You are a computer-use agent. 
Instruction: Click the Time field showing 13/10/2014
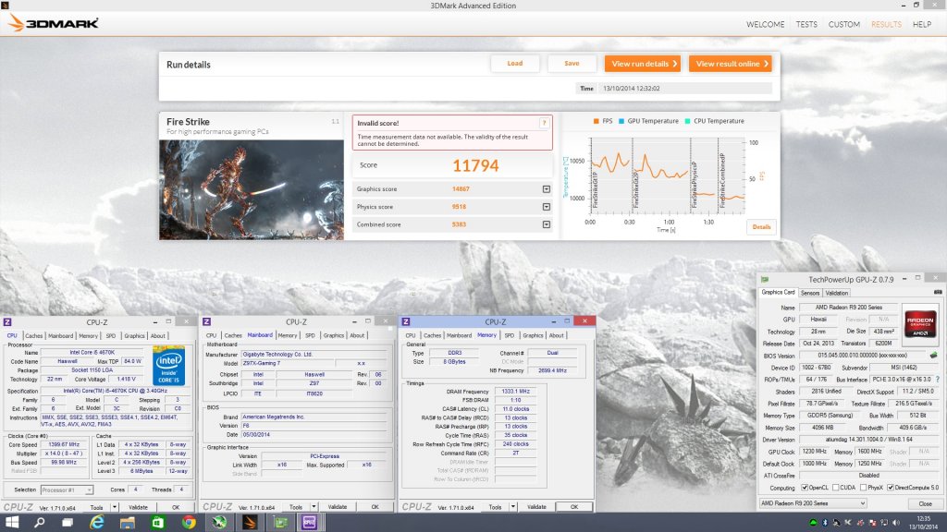(x=685, y=89)
